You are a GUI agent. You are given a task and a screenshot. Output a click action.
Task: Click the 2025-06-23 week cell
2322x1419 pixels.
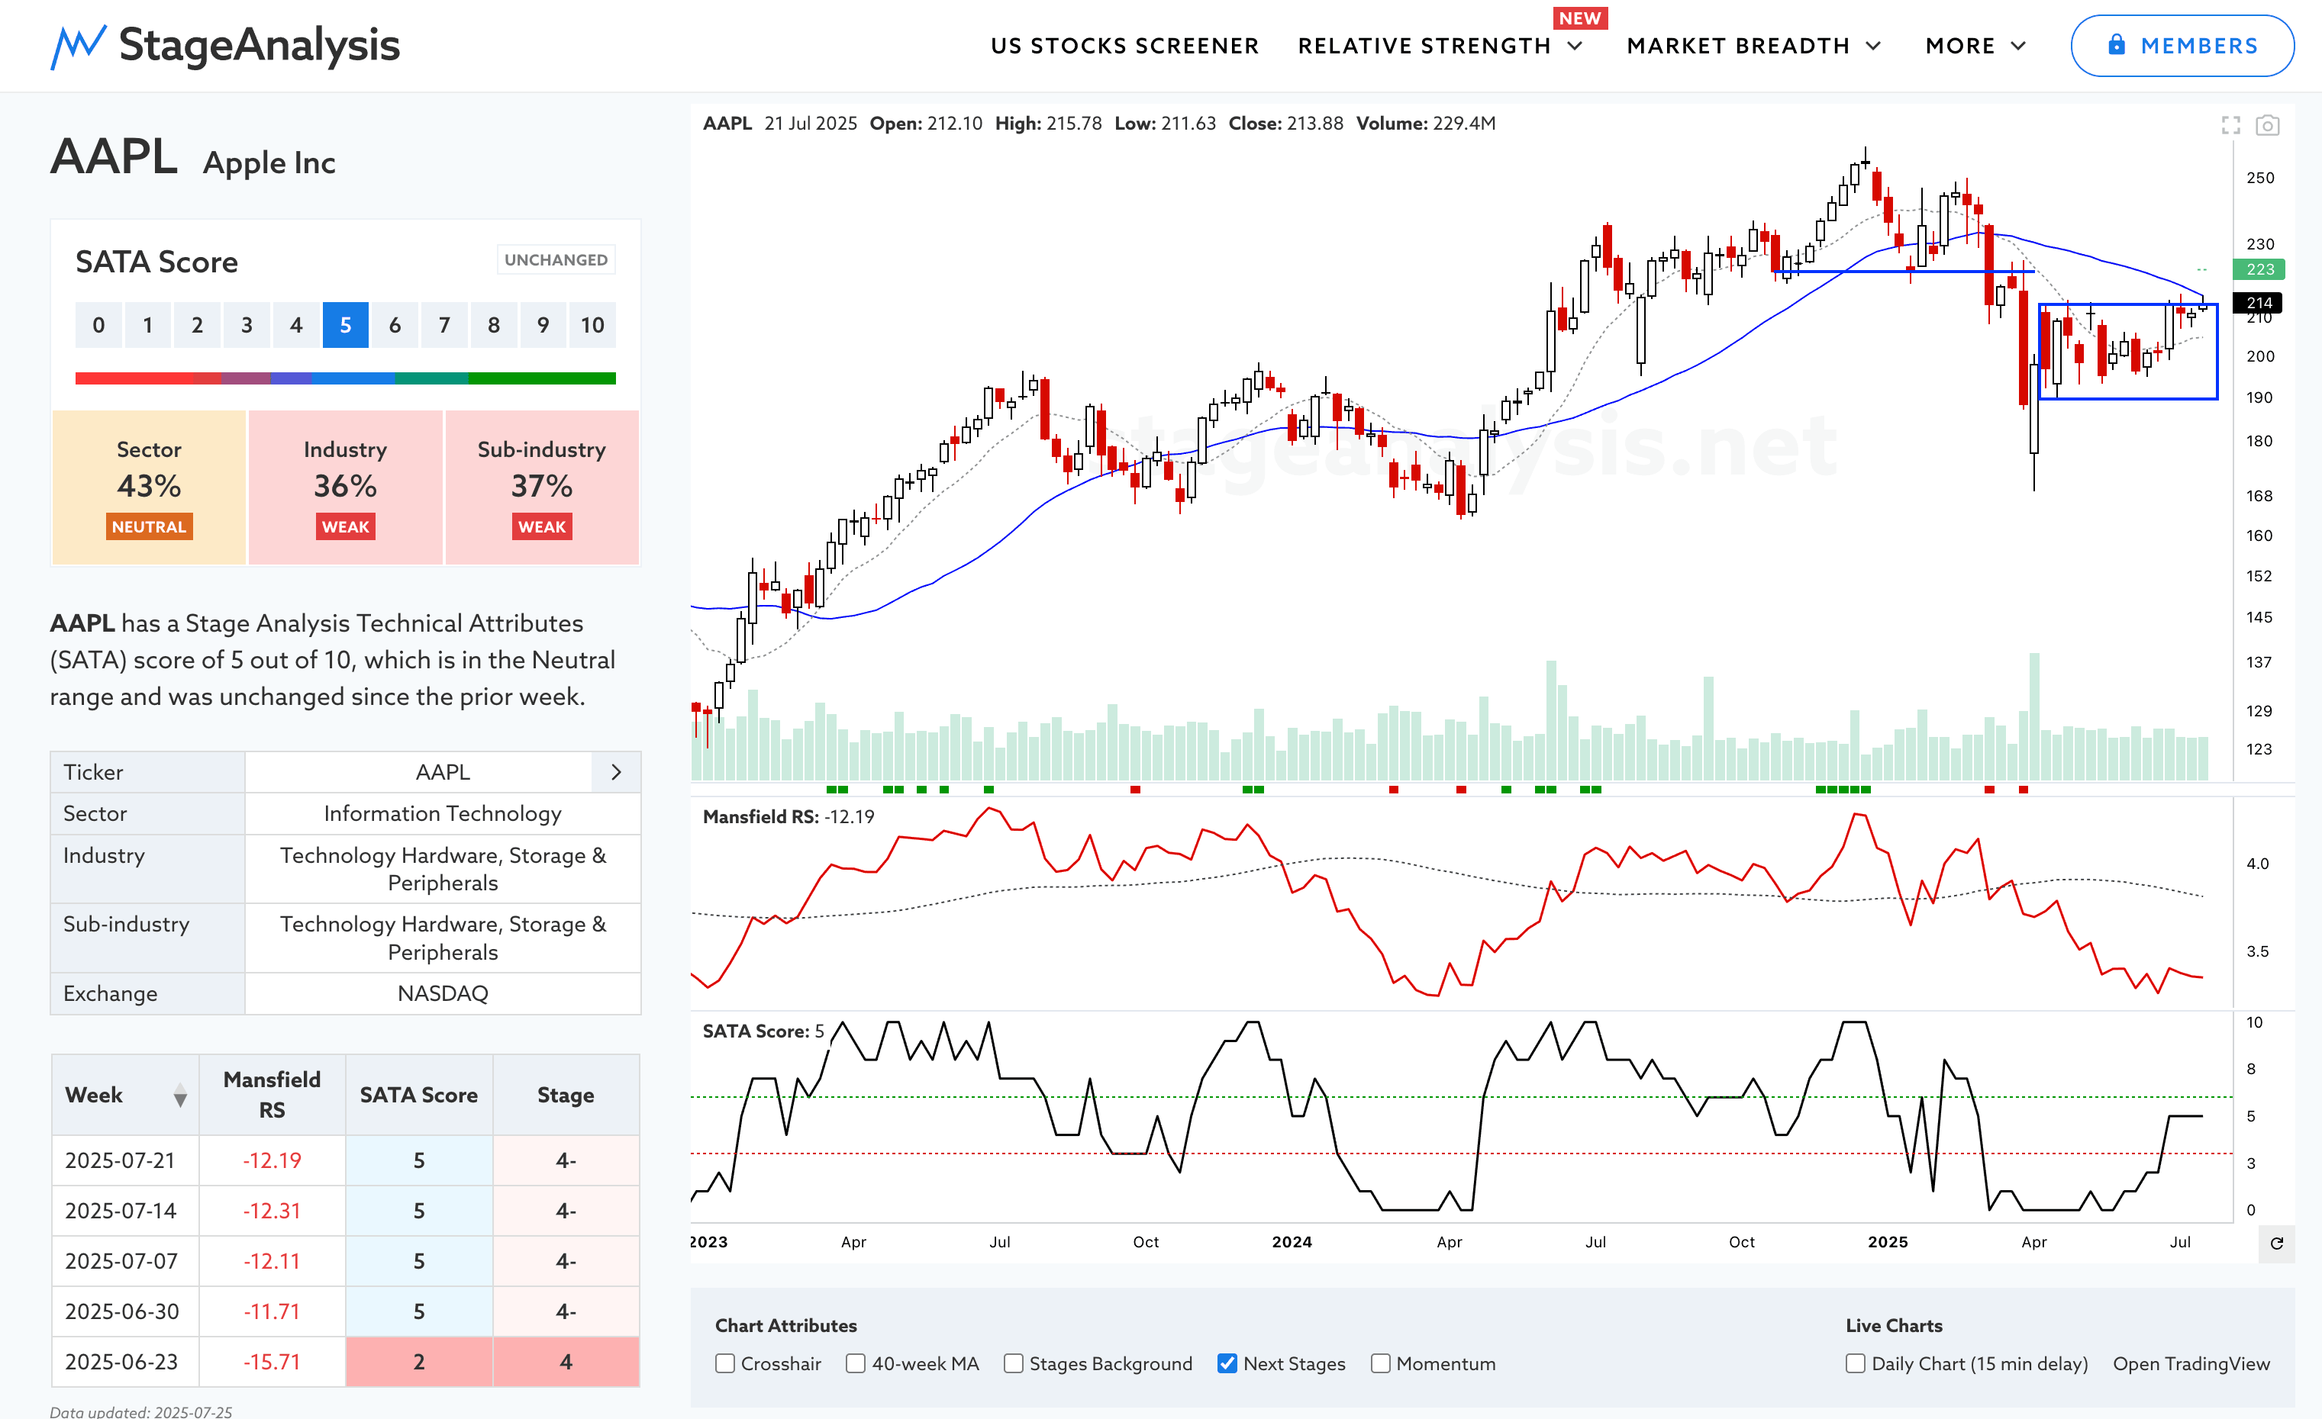124,1362
